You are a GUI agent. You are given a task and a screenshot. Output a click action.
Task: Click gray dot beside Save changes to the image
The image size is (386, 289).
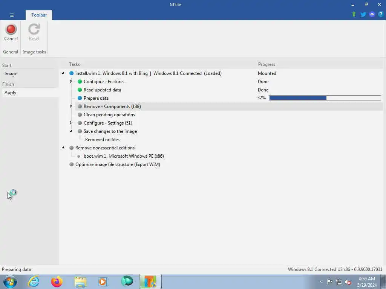pyautogui.click(x=80, y=131)
